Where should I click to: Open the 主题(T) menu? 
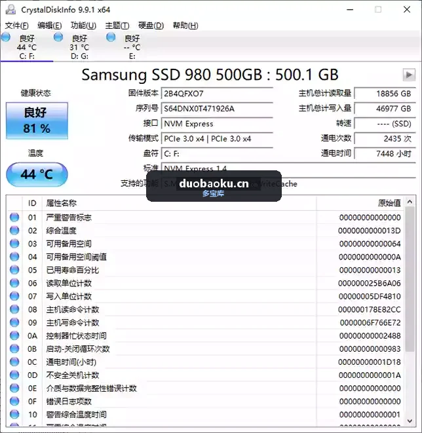(117, 26)
